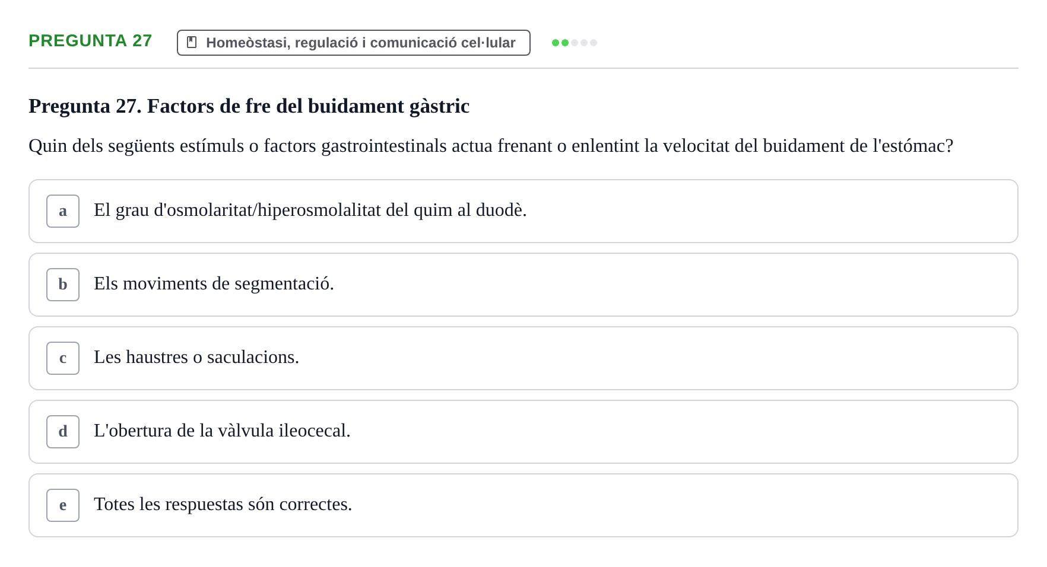
Task: Click the first green difficulty dot
Action: pyautogui.click(x=556, y=43)
